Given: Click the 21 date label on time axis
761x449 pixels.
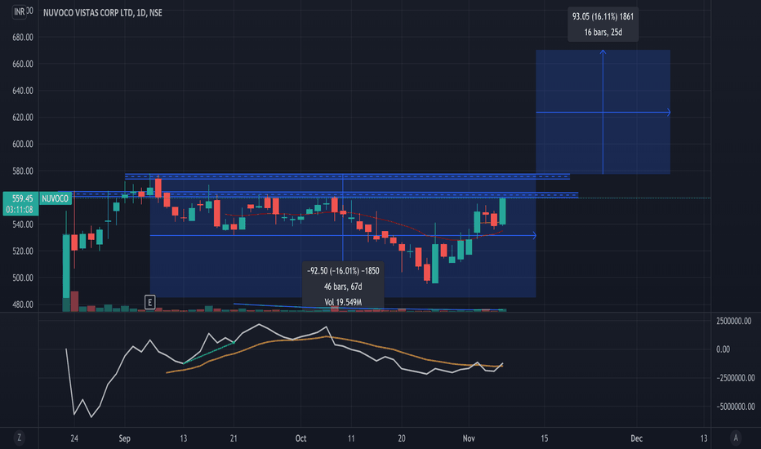Looking at the screenshot, I should click(234, 438).
